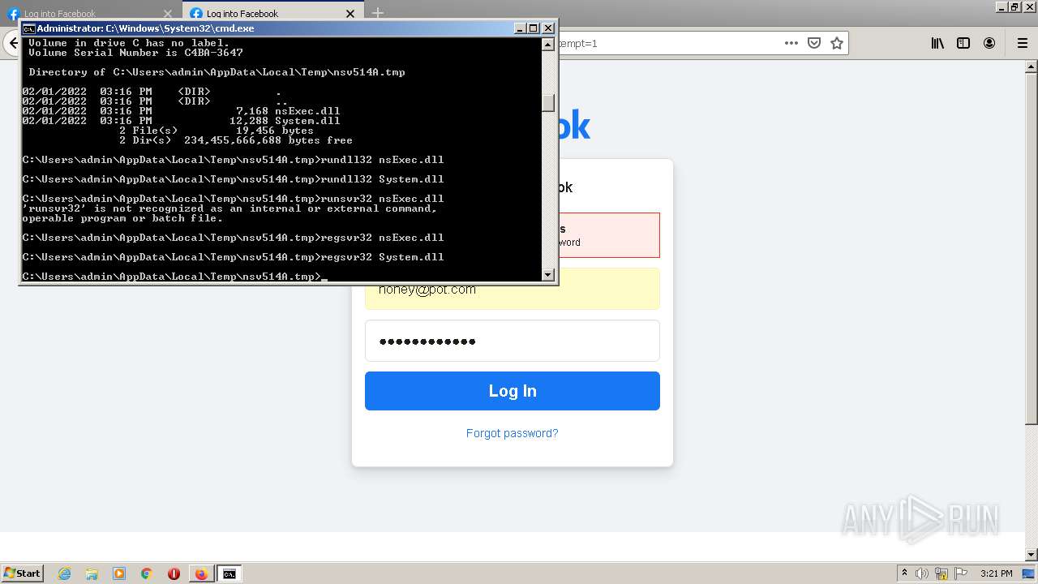Screen dimensions: 1038x584
Task: Open Windows Explorer folder taskbar icon
Action: (x=92, y=573)
